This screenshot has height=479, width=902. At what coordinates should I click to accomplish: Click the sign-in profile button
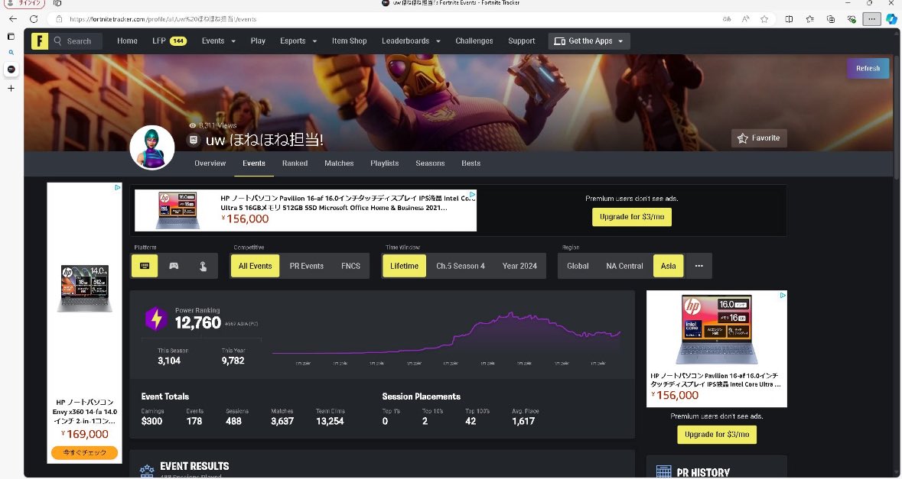click(24, 3)
